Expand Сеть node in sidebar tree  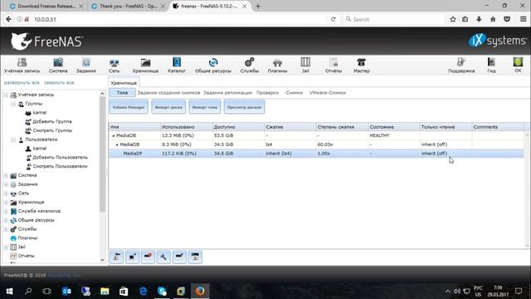[6, 194]
